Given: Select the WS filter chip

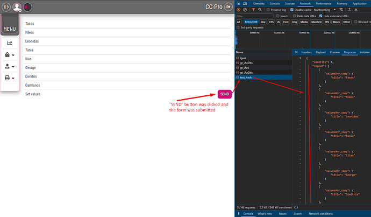Looking at the screenshot, I should pos(327,22).
